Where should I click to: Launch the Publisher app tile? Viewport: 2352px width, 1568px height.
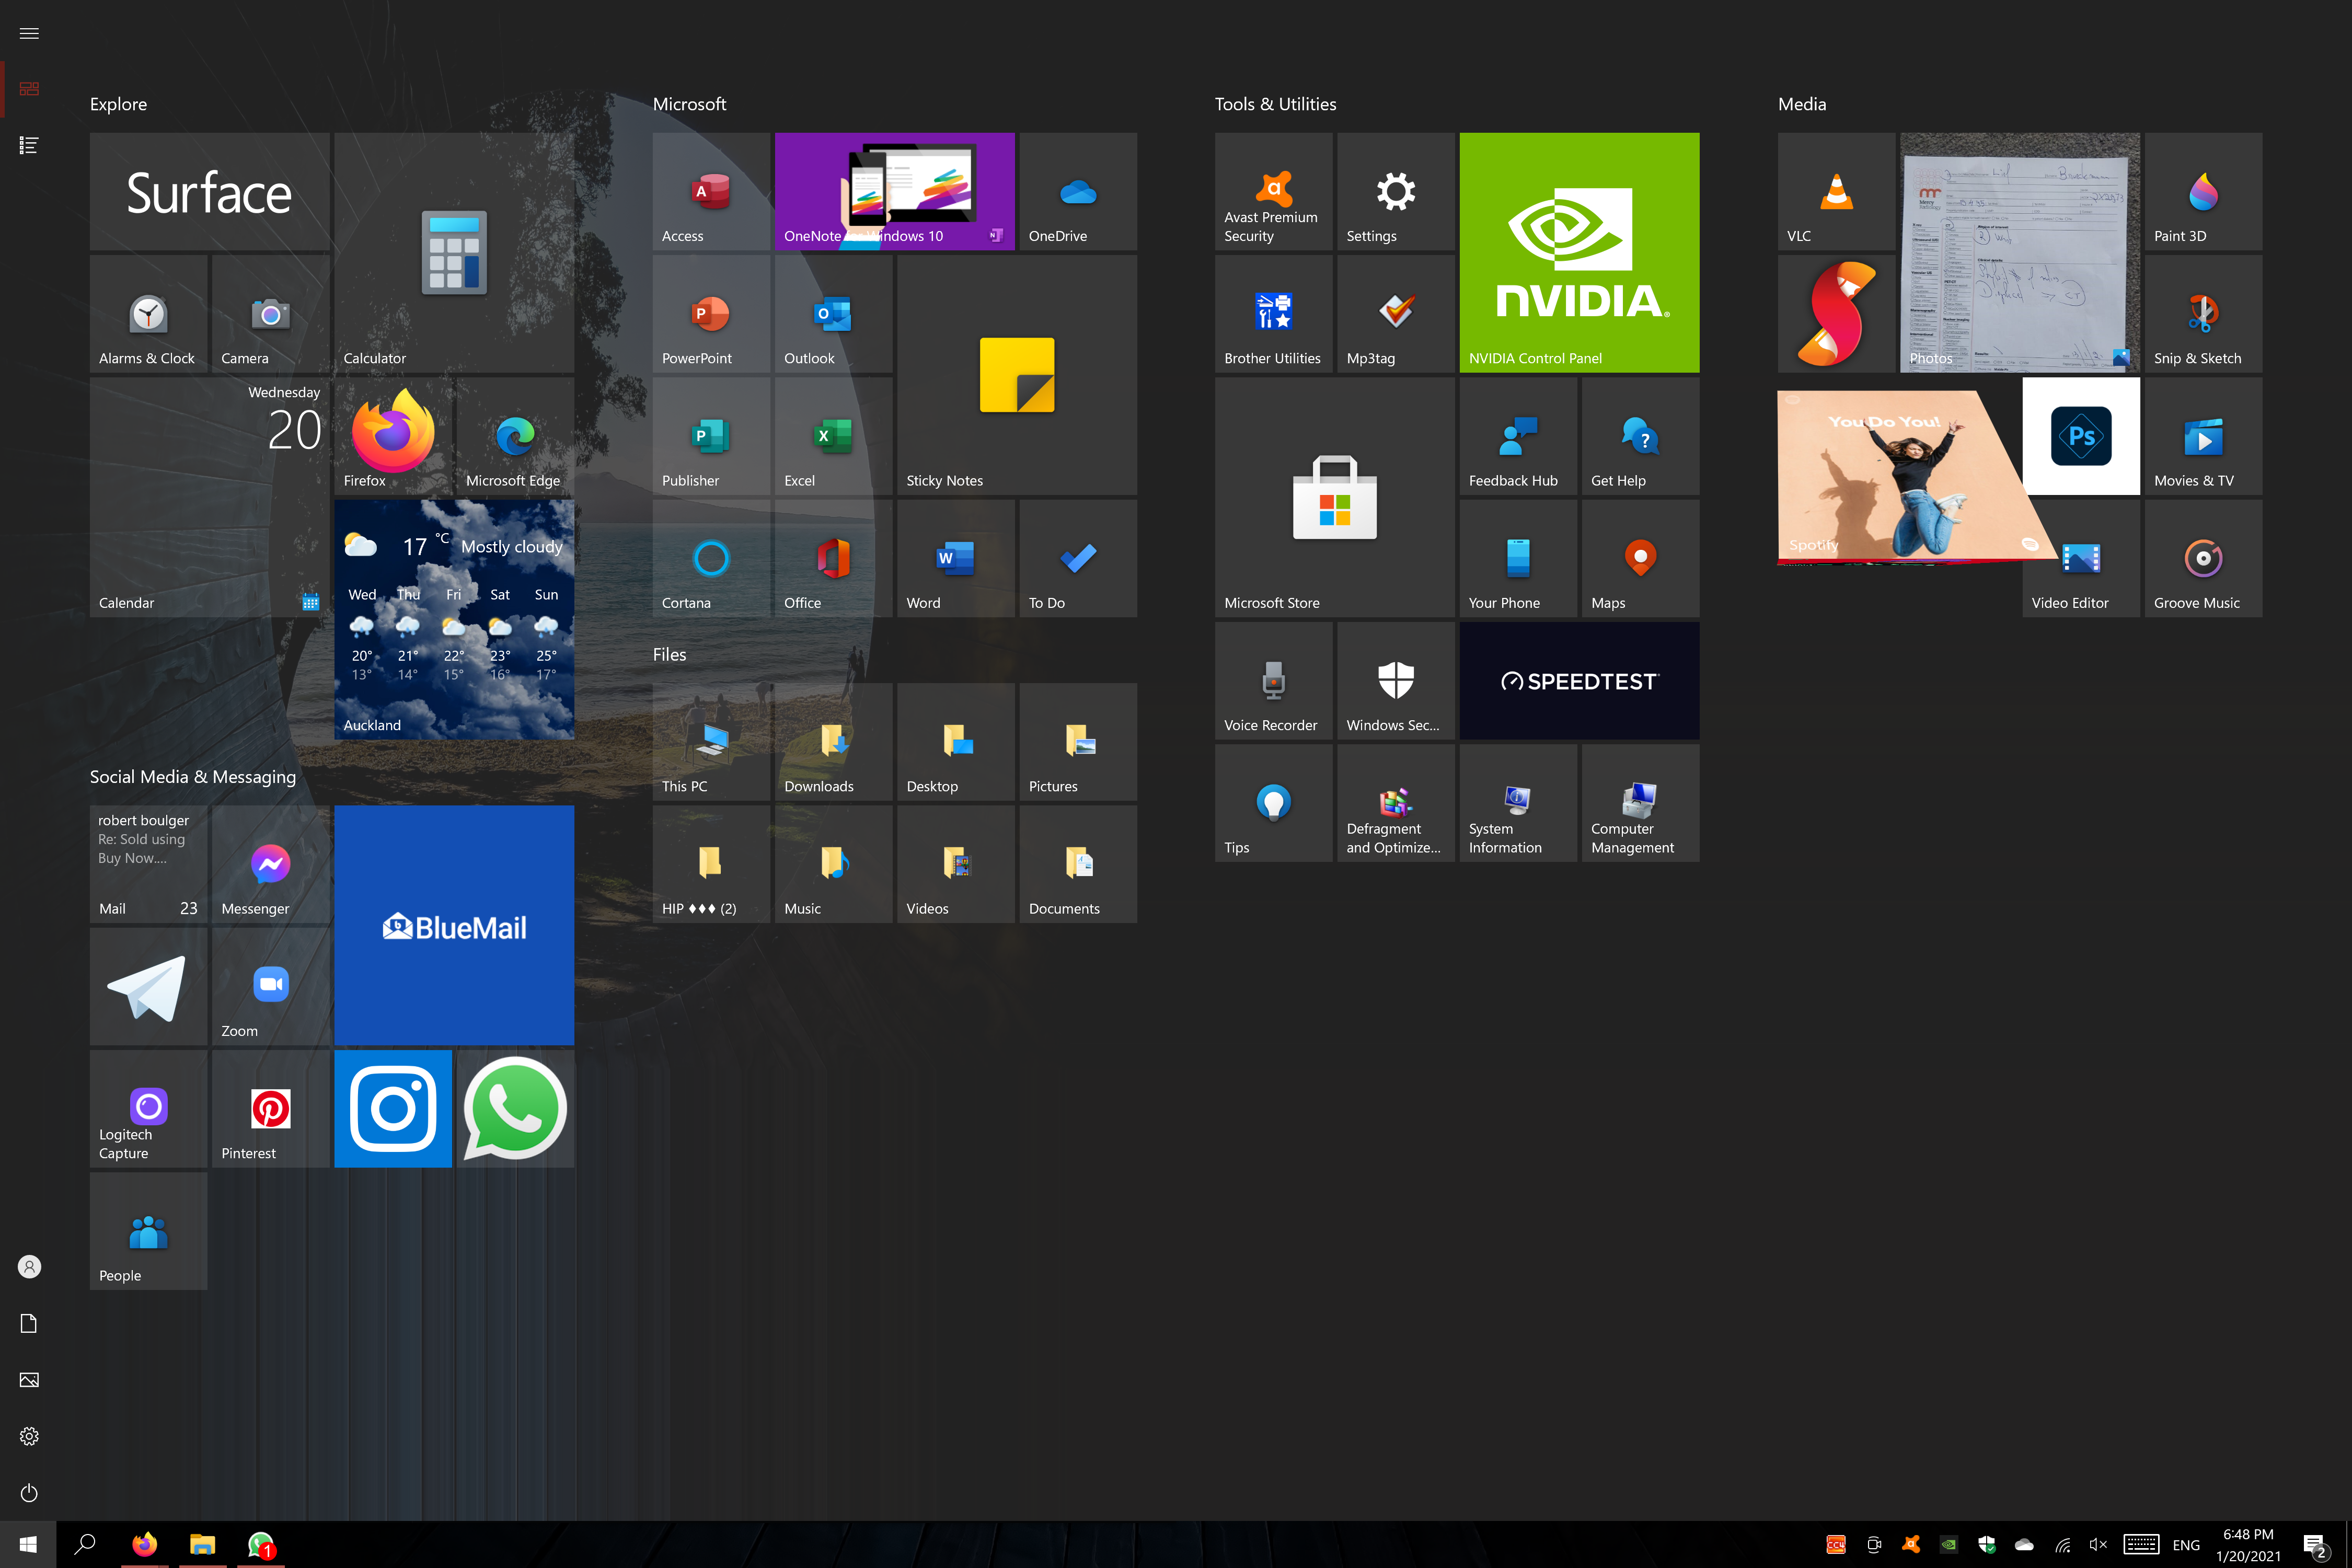711,435
